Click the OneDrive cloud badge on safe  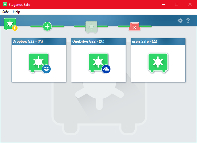click(106, 69)
